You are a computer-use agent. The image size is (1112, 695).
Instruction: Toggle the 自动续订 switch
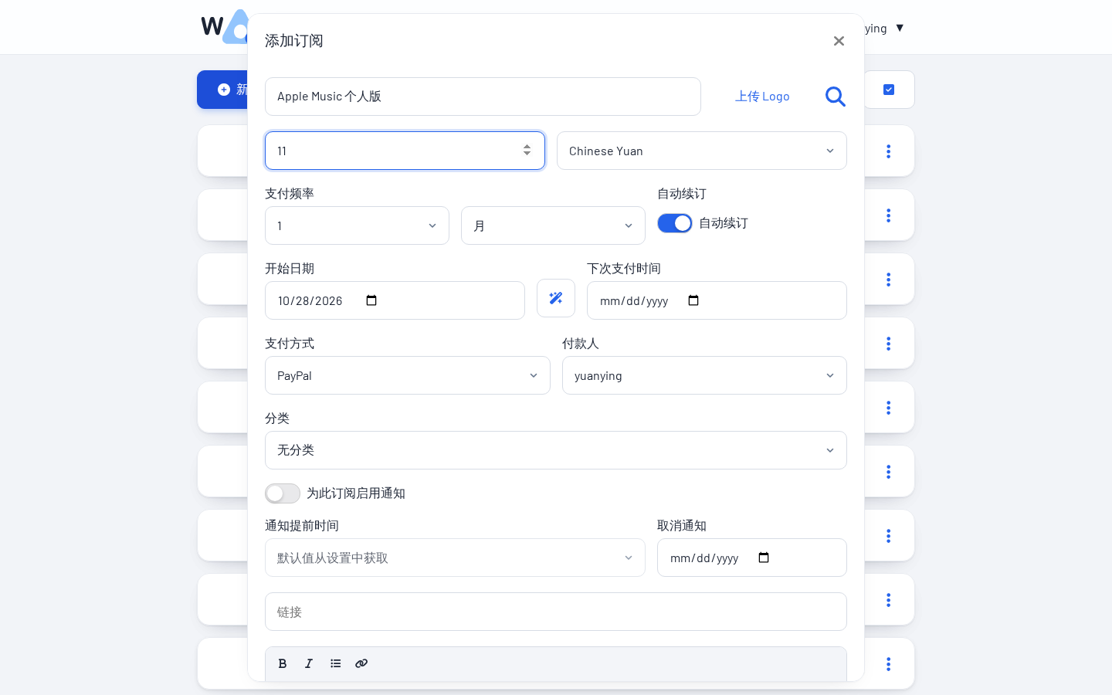point(675,223)
